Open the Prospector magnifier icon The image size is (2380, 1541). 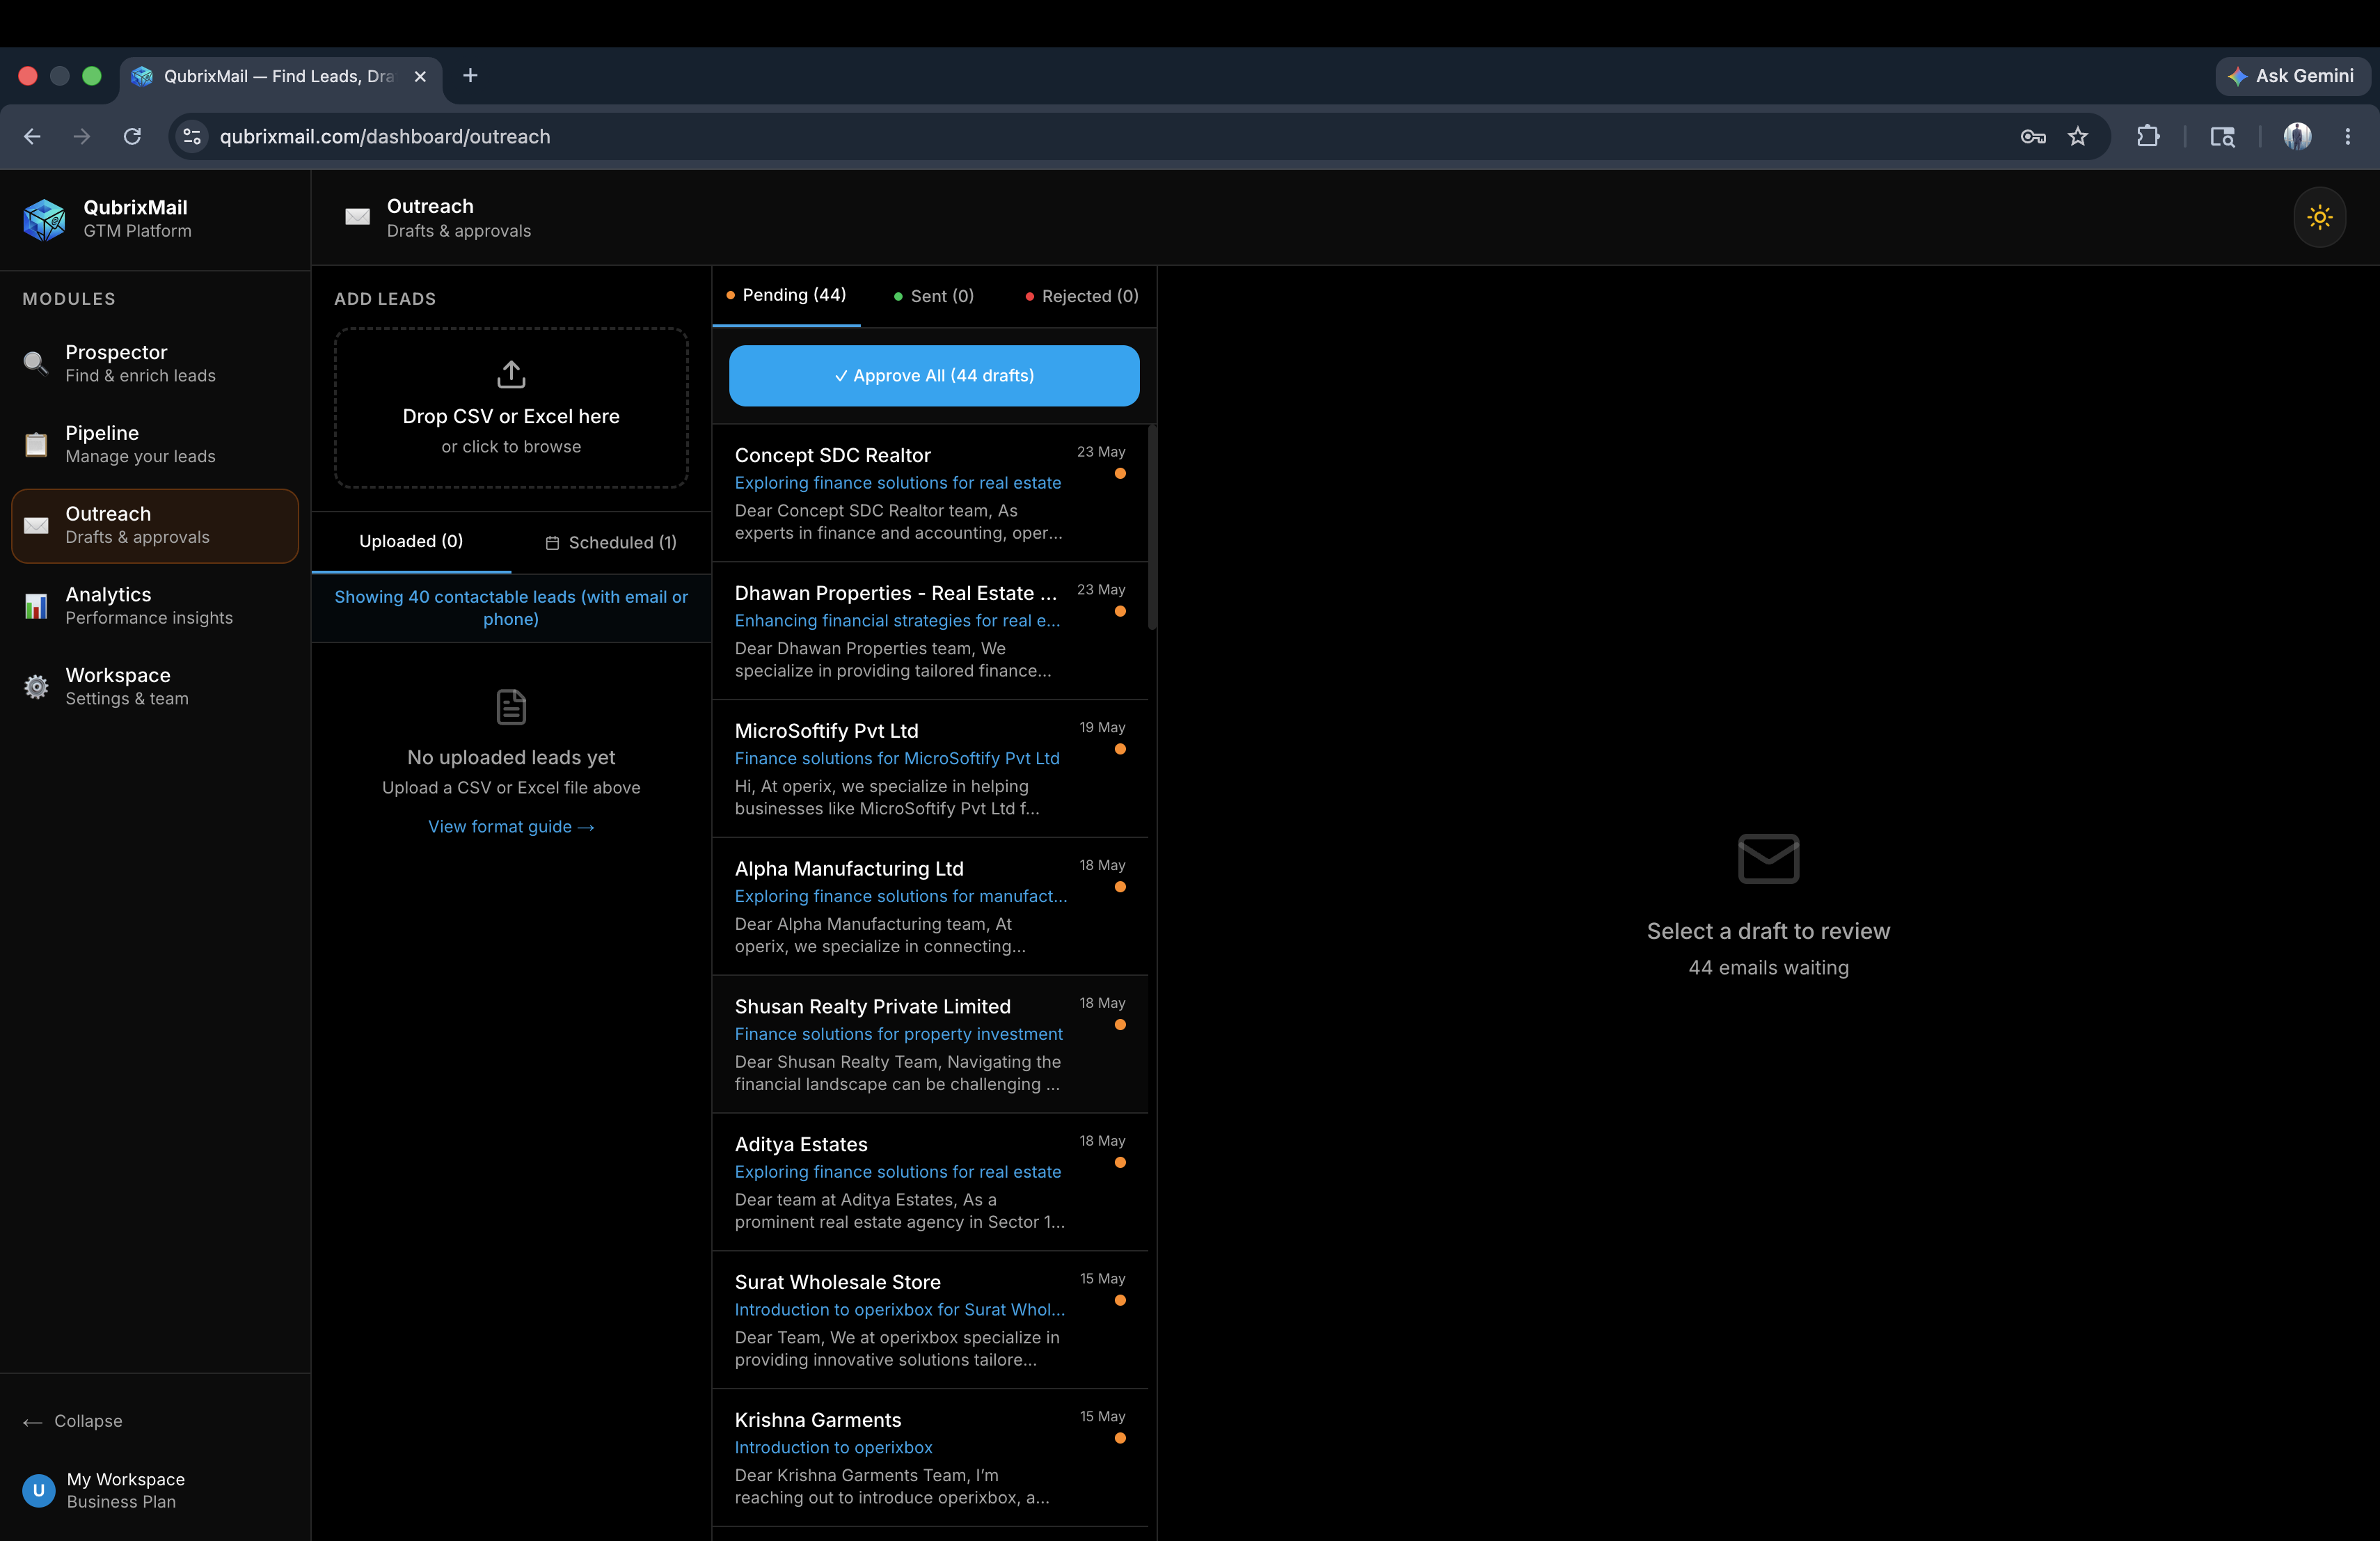pyautogui.click(x=36, y=363)
